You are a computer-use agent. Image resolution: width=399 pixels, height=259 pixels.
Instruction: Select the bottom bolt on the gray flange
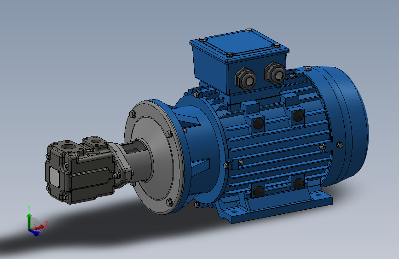169,202
